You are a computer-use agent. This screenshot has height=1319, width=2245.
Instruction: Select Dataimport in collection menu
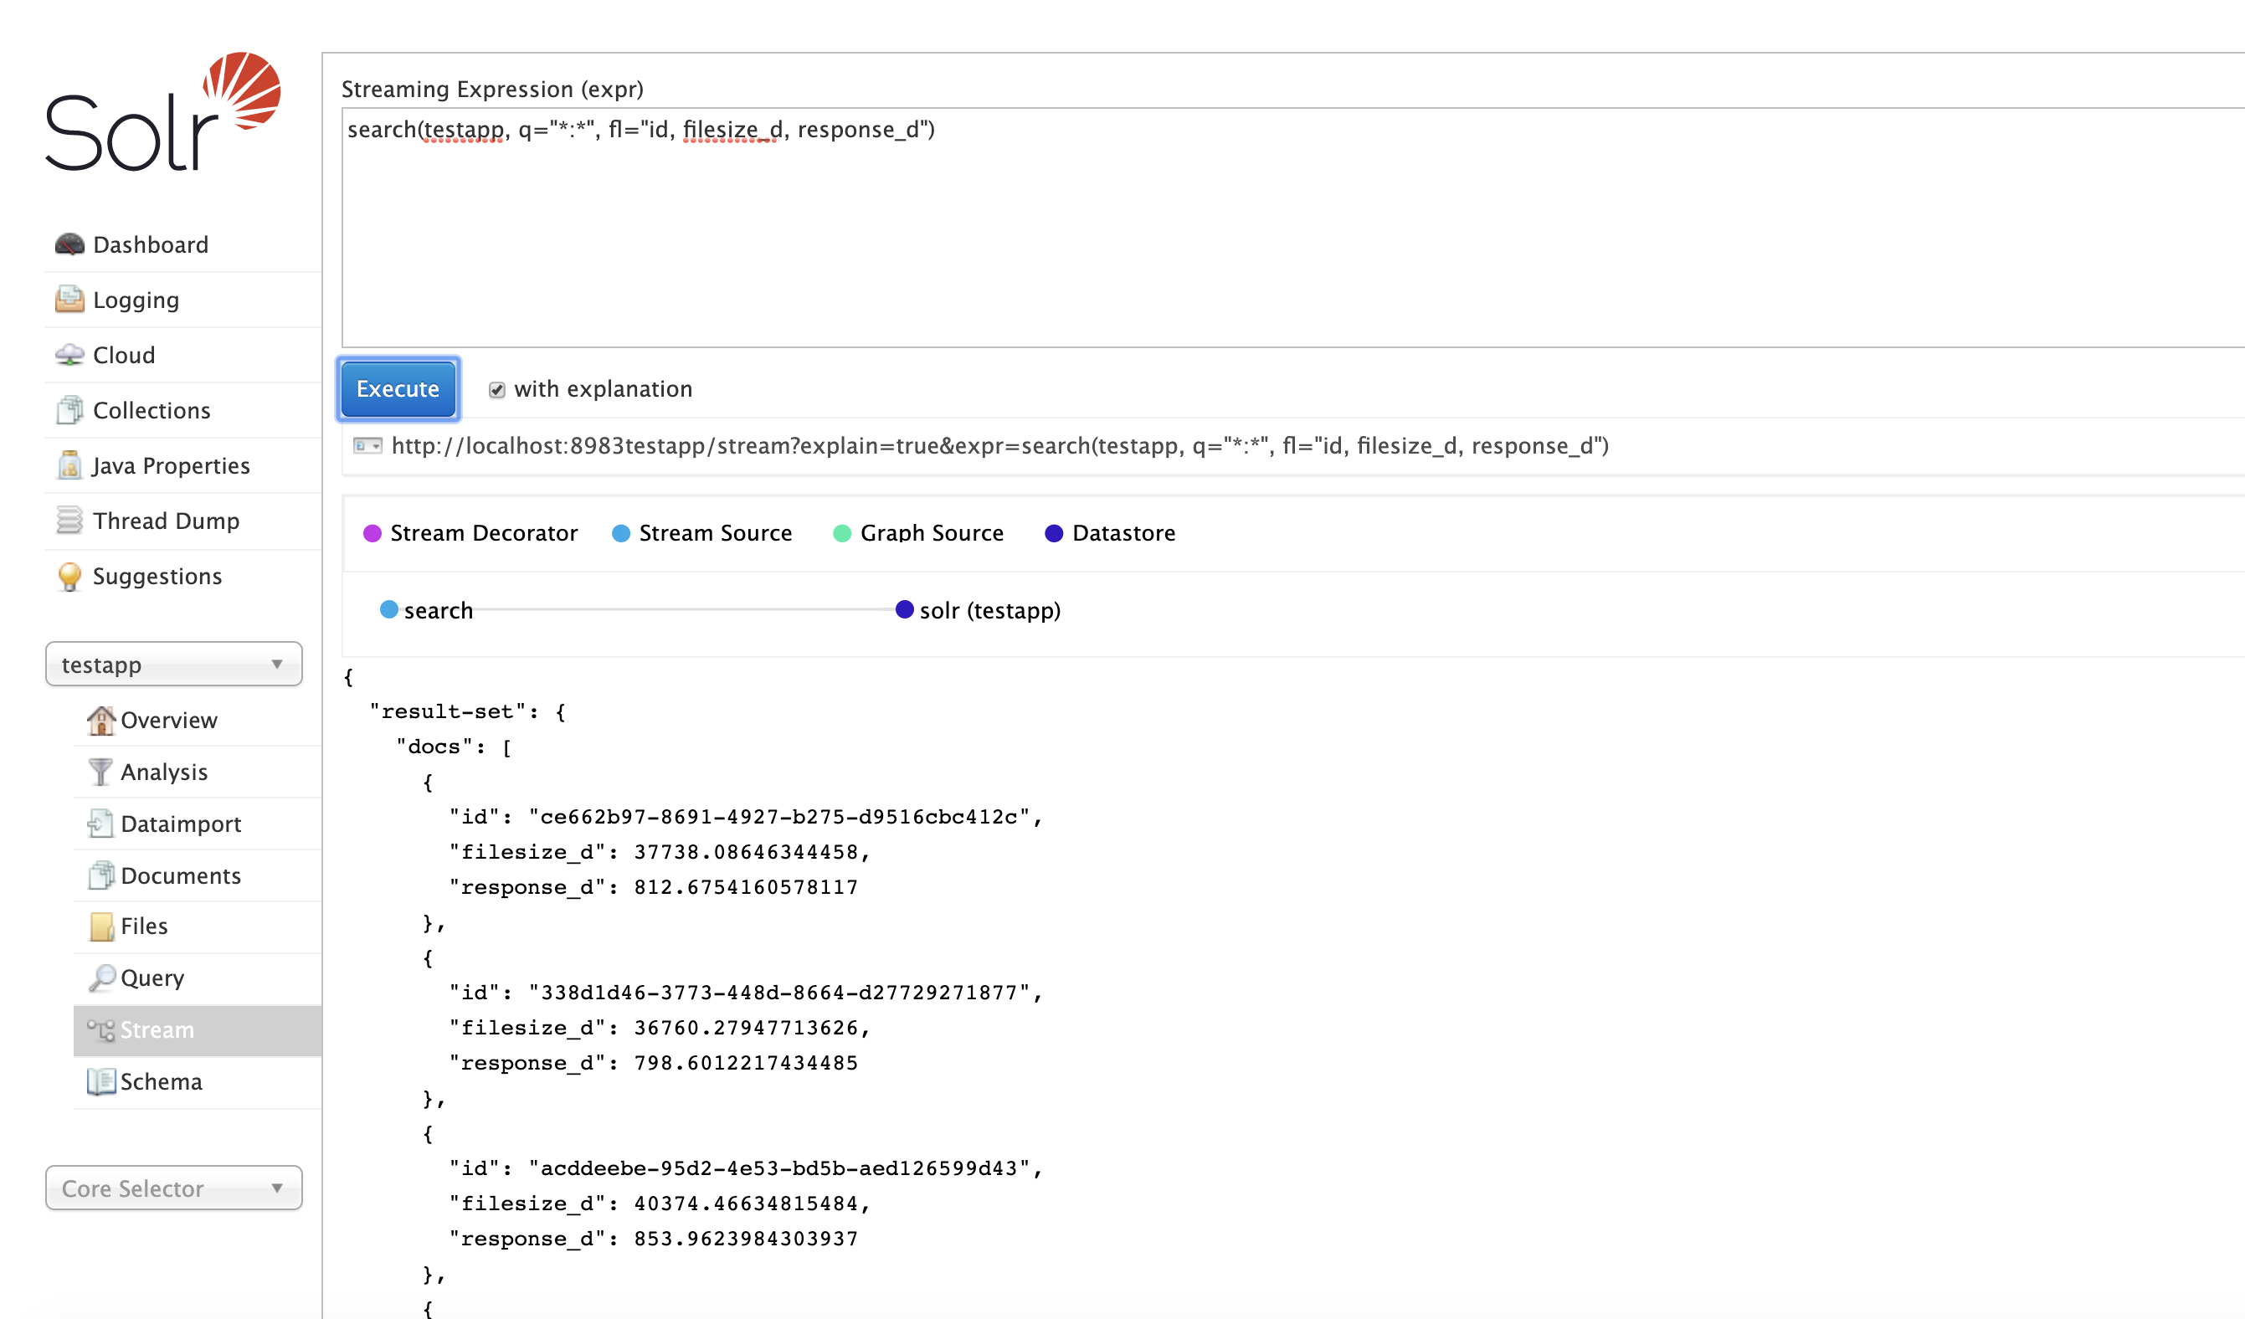[181, 823]
